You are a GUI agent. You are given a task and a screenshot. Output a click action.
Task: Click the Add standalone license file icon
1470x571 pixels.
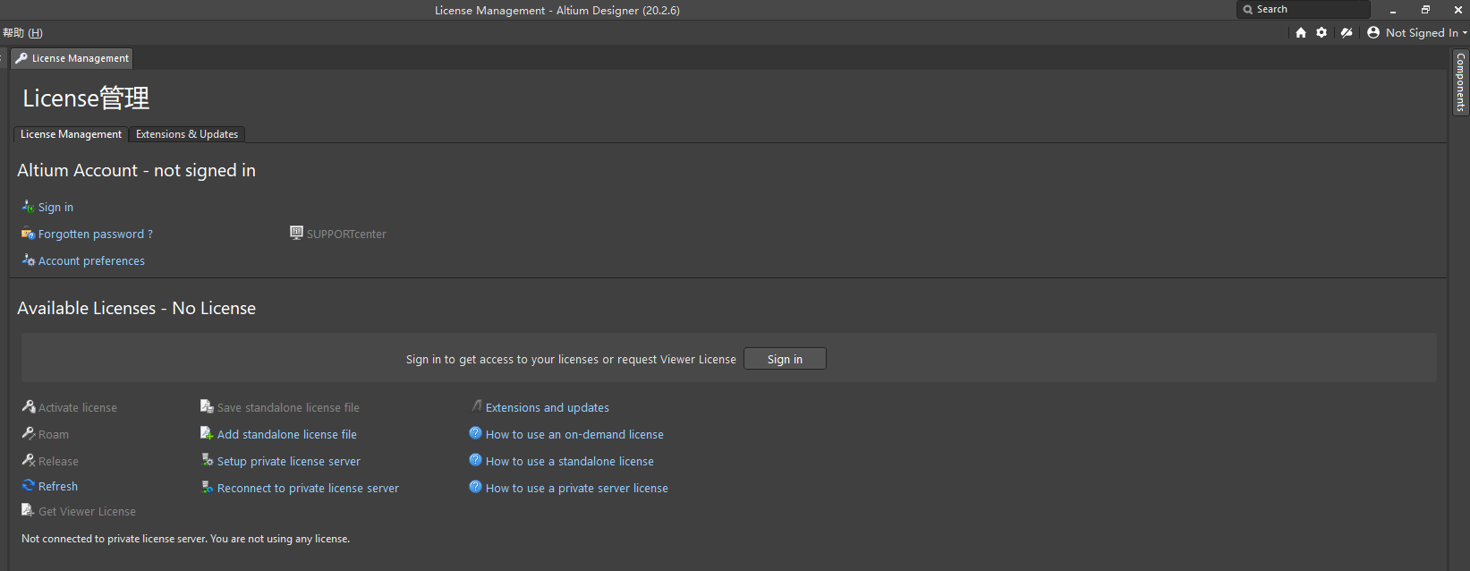[207, 433]
